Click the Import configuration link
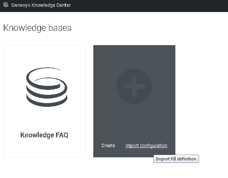228x178 pixels. pos(146,146)
